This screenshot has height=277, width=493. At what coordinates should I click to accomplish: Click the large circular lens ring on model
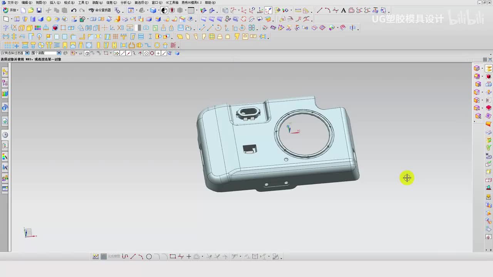[x=304, y=133]
